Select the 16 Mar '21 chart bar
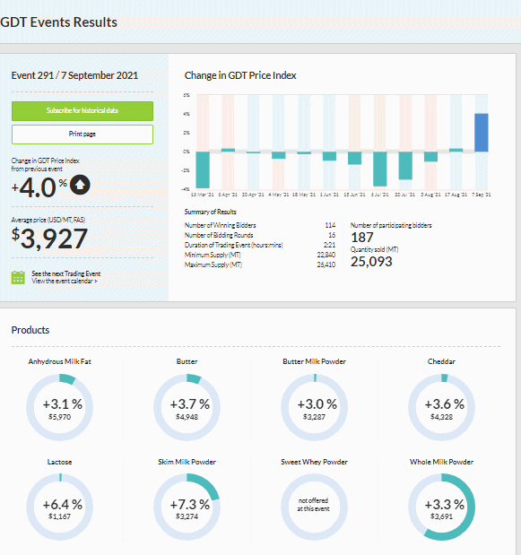 [203, 169]
